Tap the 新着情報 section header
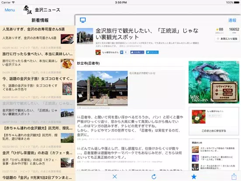Viewport: 241px width, 181px height. click(40, 20)
